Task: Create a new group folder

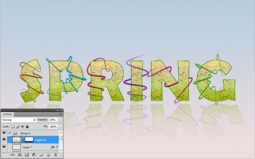Action: [x=41, y=155]
